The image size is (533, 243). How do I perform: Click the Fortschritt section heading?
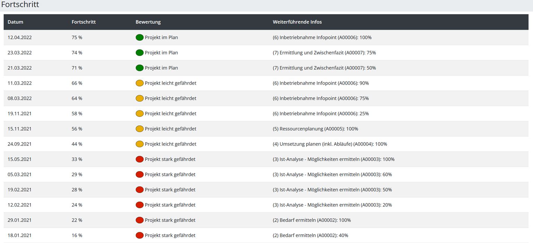[x=20, y=5]
